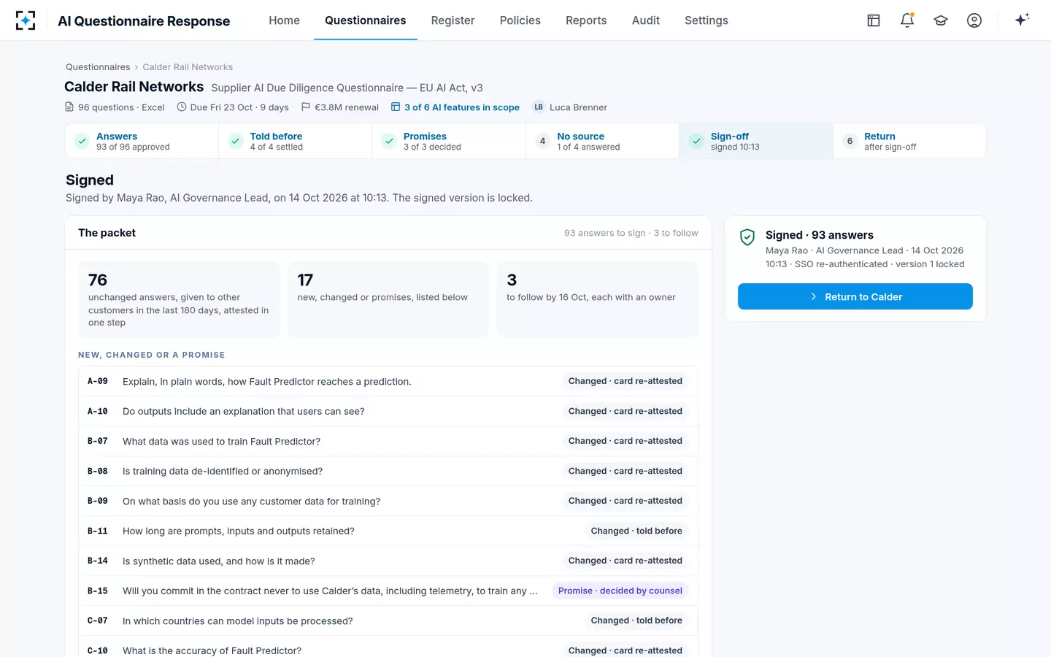Screen dimensions: 1051x657
Task: Select B-07 training data question row
Action: click(x=388, y=441)
